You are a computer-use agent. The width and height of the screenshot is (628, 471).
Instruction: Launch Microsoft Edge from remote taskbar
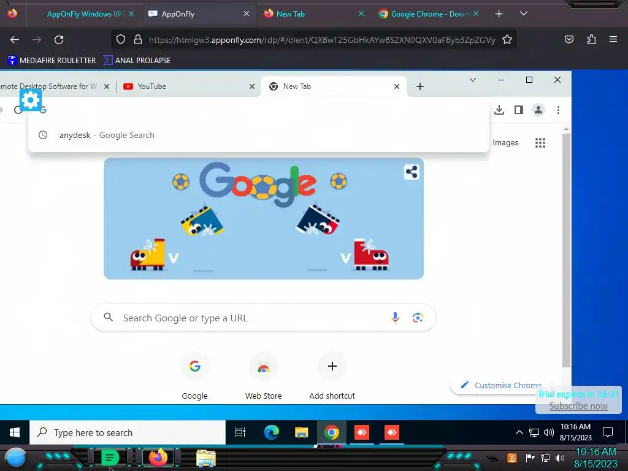(271, 432)
